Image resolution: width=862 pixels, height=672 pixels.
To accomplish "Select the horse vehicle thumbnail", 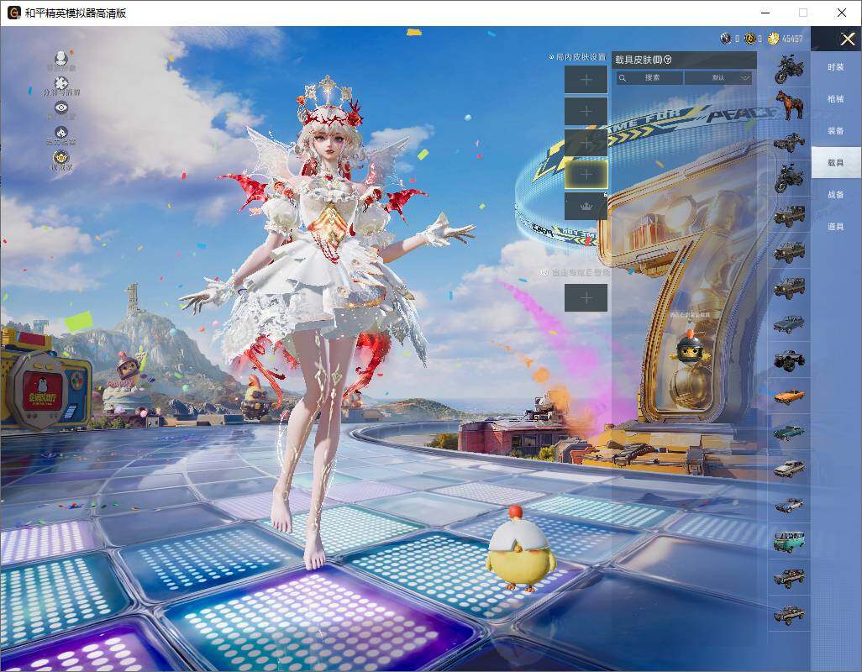I will click(789, 106).
